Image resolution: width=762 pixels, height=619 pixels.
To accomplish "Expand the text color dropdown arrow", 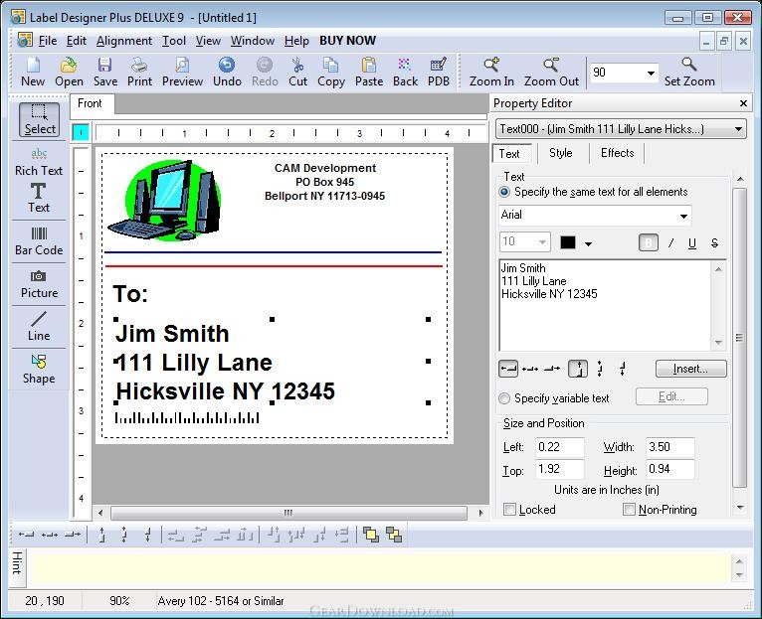I will pos(588,243).
